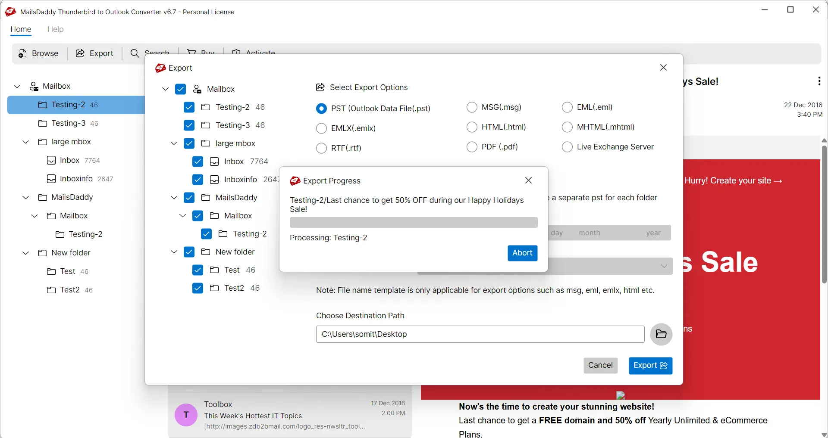Click the Select Export Options icon
828x438 pixels.
pos(320,87)
